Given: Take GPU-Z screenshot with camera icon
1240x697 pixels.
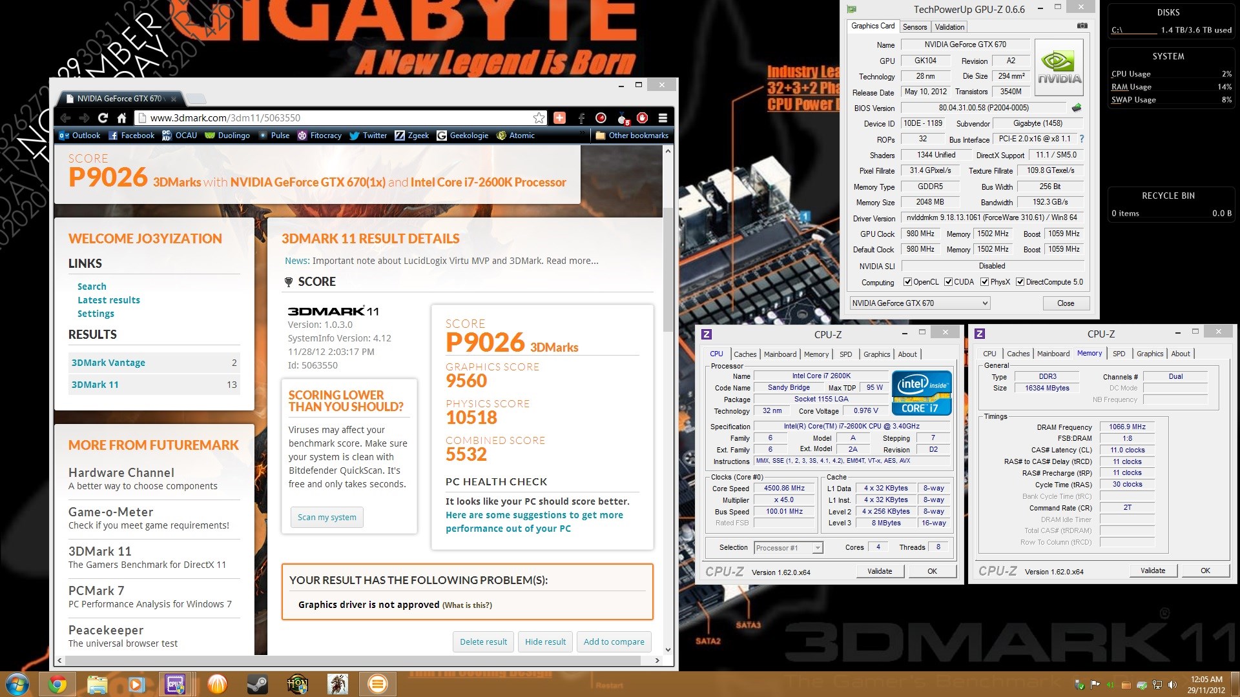Looking at the screenshot, I should (1082, 26).
